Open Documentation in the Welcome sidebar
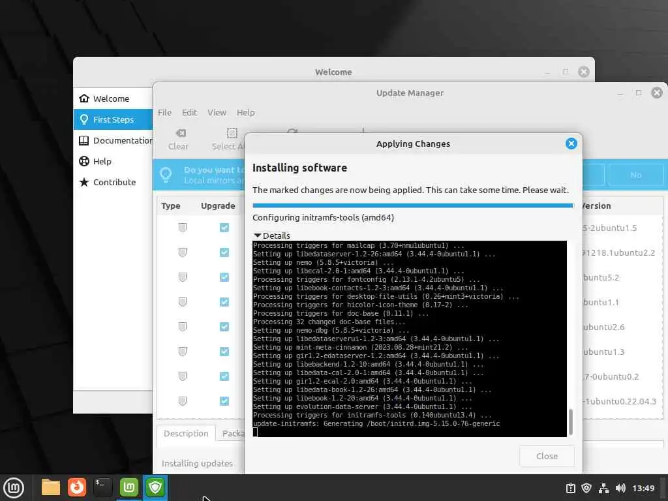This screenshot has height=501, width=668. (113, 140)
